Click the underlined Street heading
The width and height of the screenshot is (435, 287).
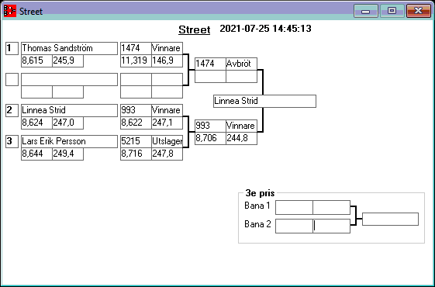click(x=194, y=29)
